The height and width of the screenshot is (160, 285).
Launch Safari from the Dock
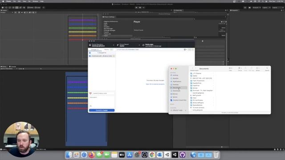[84, 155]
